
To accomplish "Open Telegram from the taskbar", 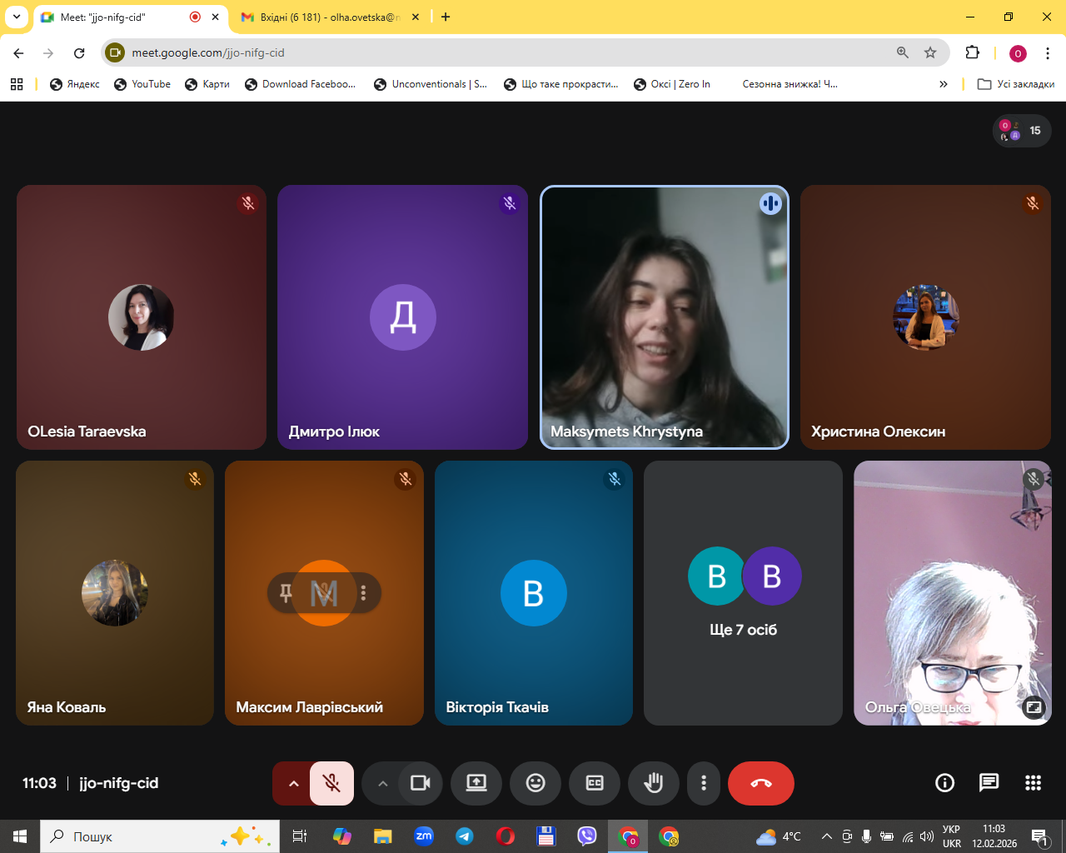I will coord(465,836).
